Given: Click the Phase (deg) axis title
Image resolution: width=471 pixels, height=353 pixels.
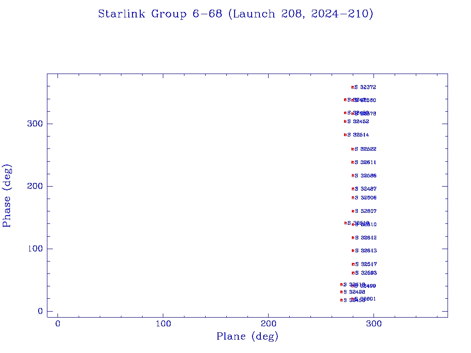Looking at the screenshot, I should pyautogui.click(x=6, y=196).
